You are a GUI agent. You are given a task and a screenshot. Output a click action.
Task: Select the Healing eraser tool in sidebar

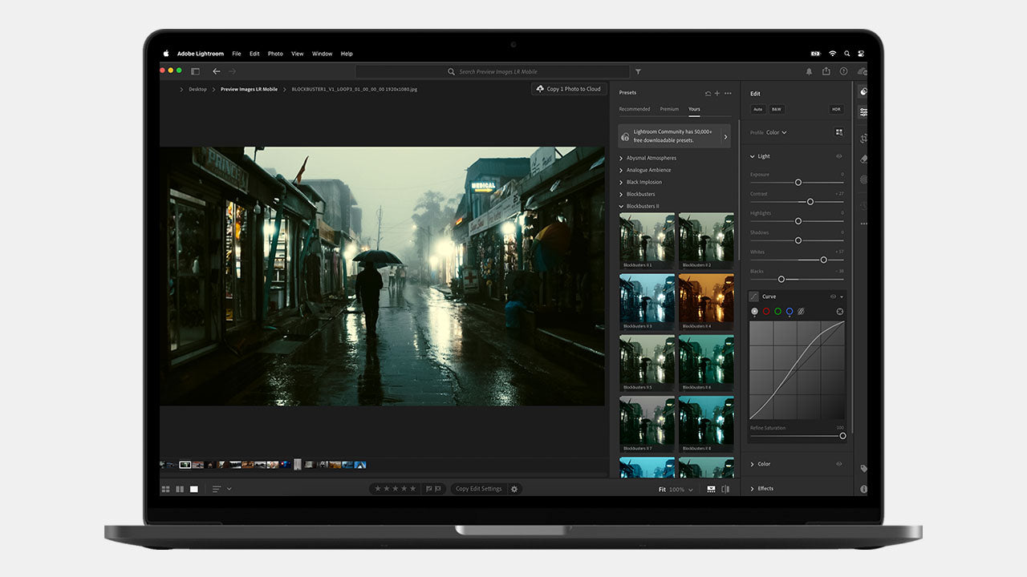point(863,159)
